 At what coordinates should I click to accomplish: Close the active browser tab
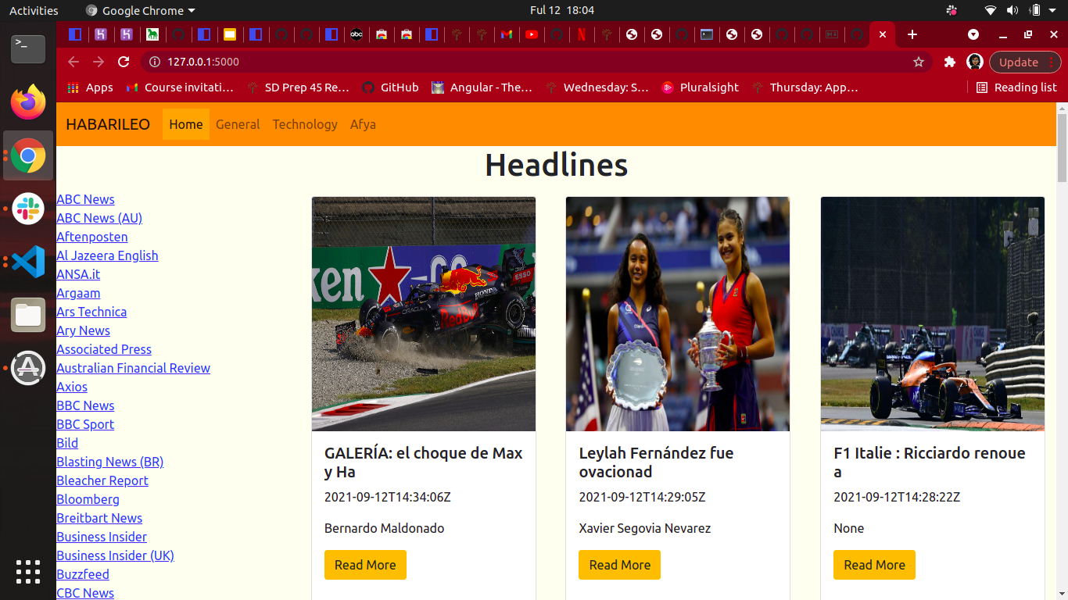[x=883, y=34]
